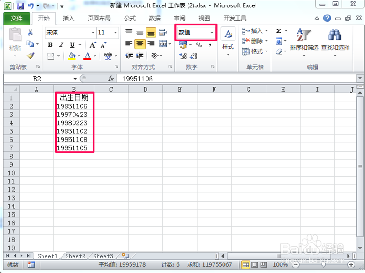Apply percent style
Viewport: 365px width, 273px height.
tap(199, 45)
